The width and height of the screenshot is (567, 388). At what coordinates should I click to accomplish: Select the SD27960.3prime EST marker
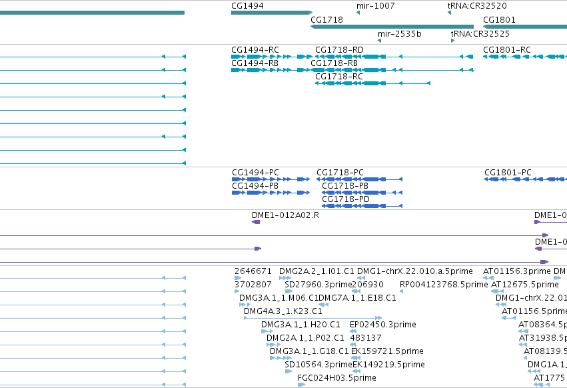point(288,292)
